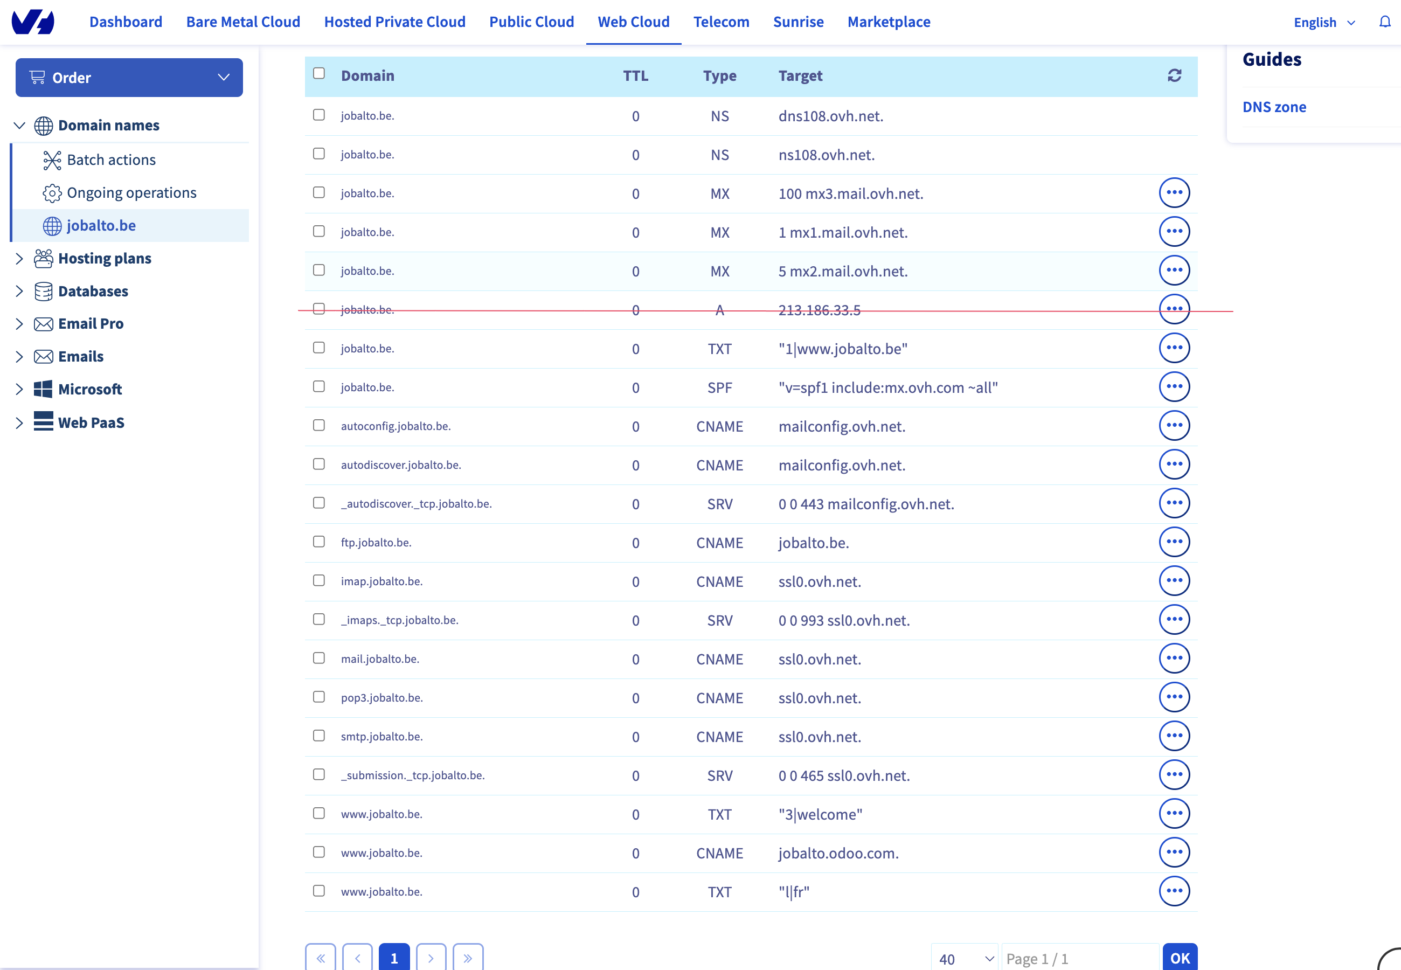
Task: Open the DNS zone guide link
Action: click(1274, 107)
